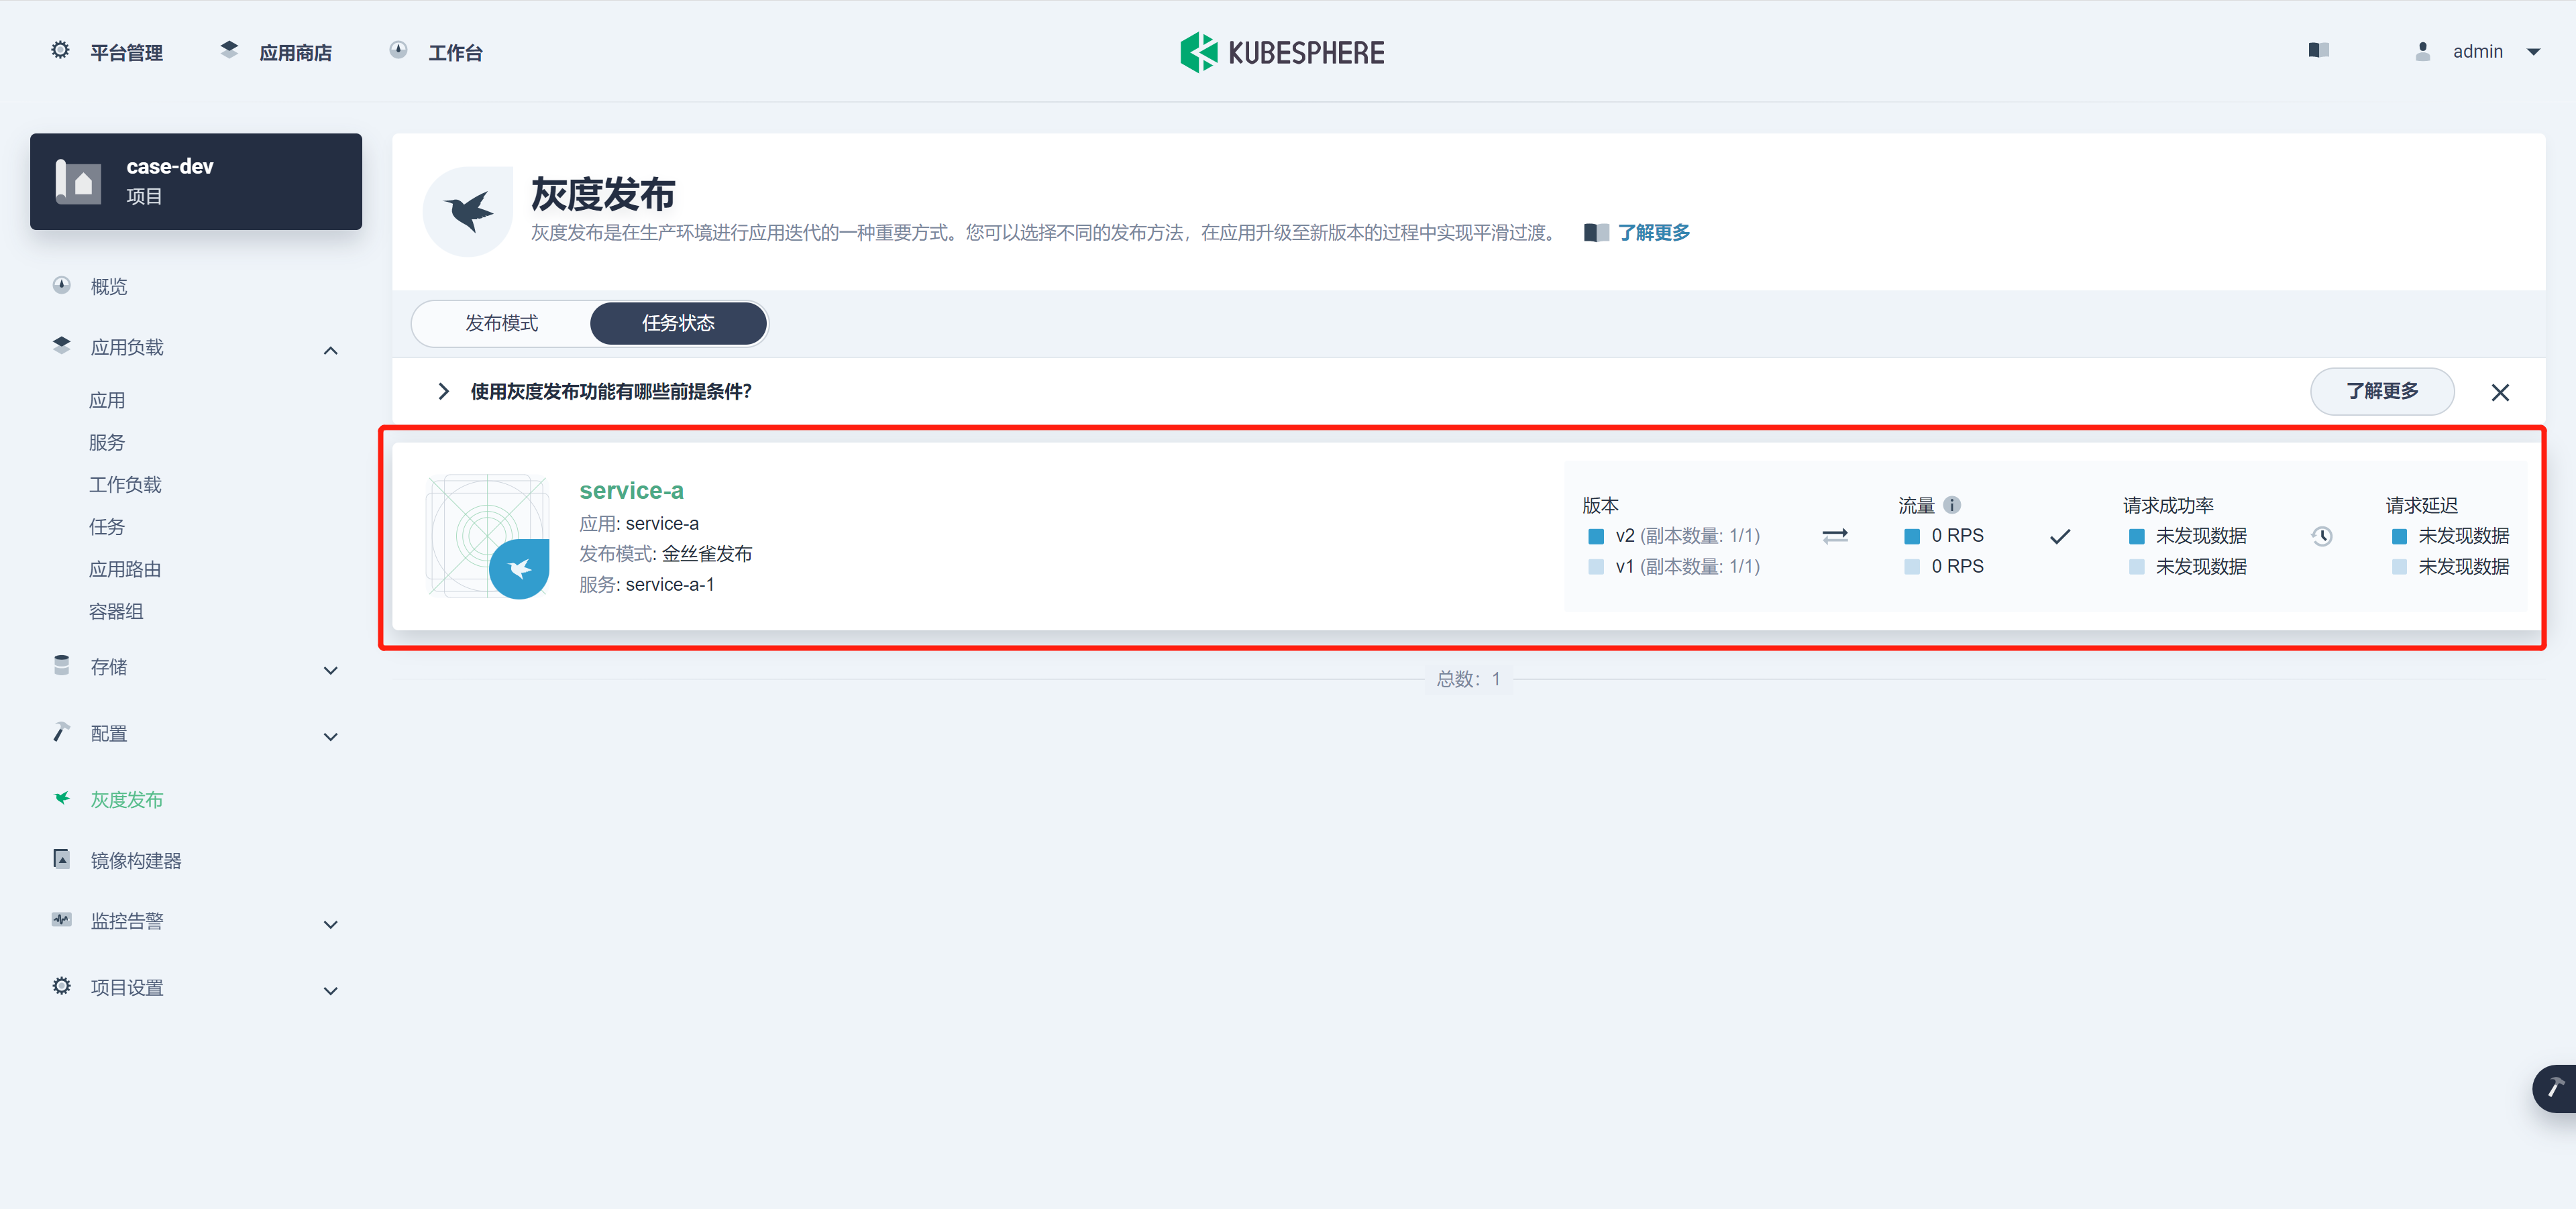Image resolution: width=2576 pixels, height=1209 pixels.
Task: Switch to the 发布模式 tab
Action: tap(502, 324)
